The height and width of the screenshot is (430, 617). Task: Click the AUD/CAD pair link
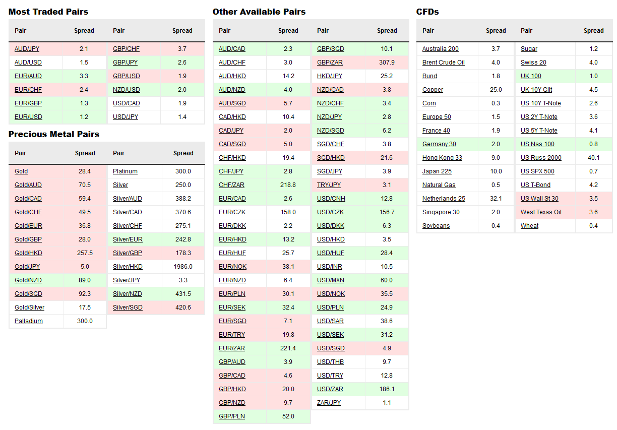pyautogui.click(x=232, y=49)
